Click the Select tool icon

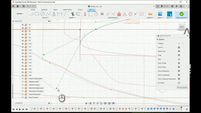[170, 14]
